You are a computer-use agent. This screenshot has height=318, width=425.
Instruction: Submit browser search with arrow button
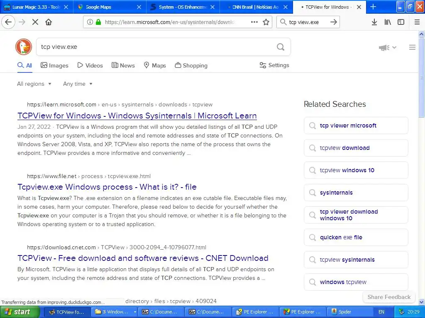(x=334, y=22)
